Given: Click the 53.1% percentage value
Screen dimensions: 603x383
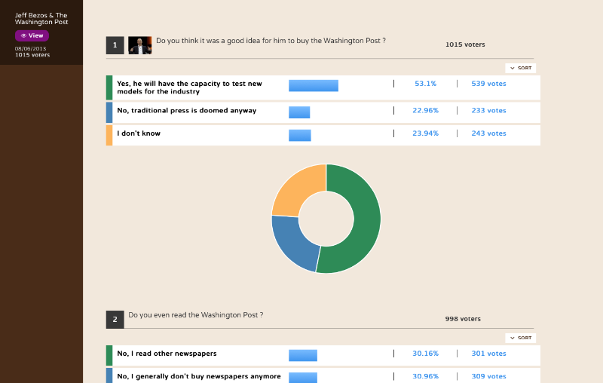Looking at the screenshot, I should (x=425, y=84).
